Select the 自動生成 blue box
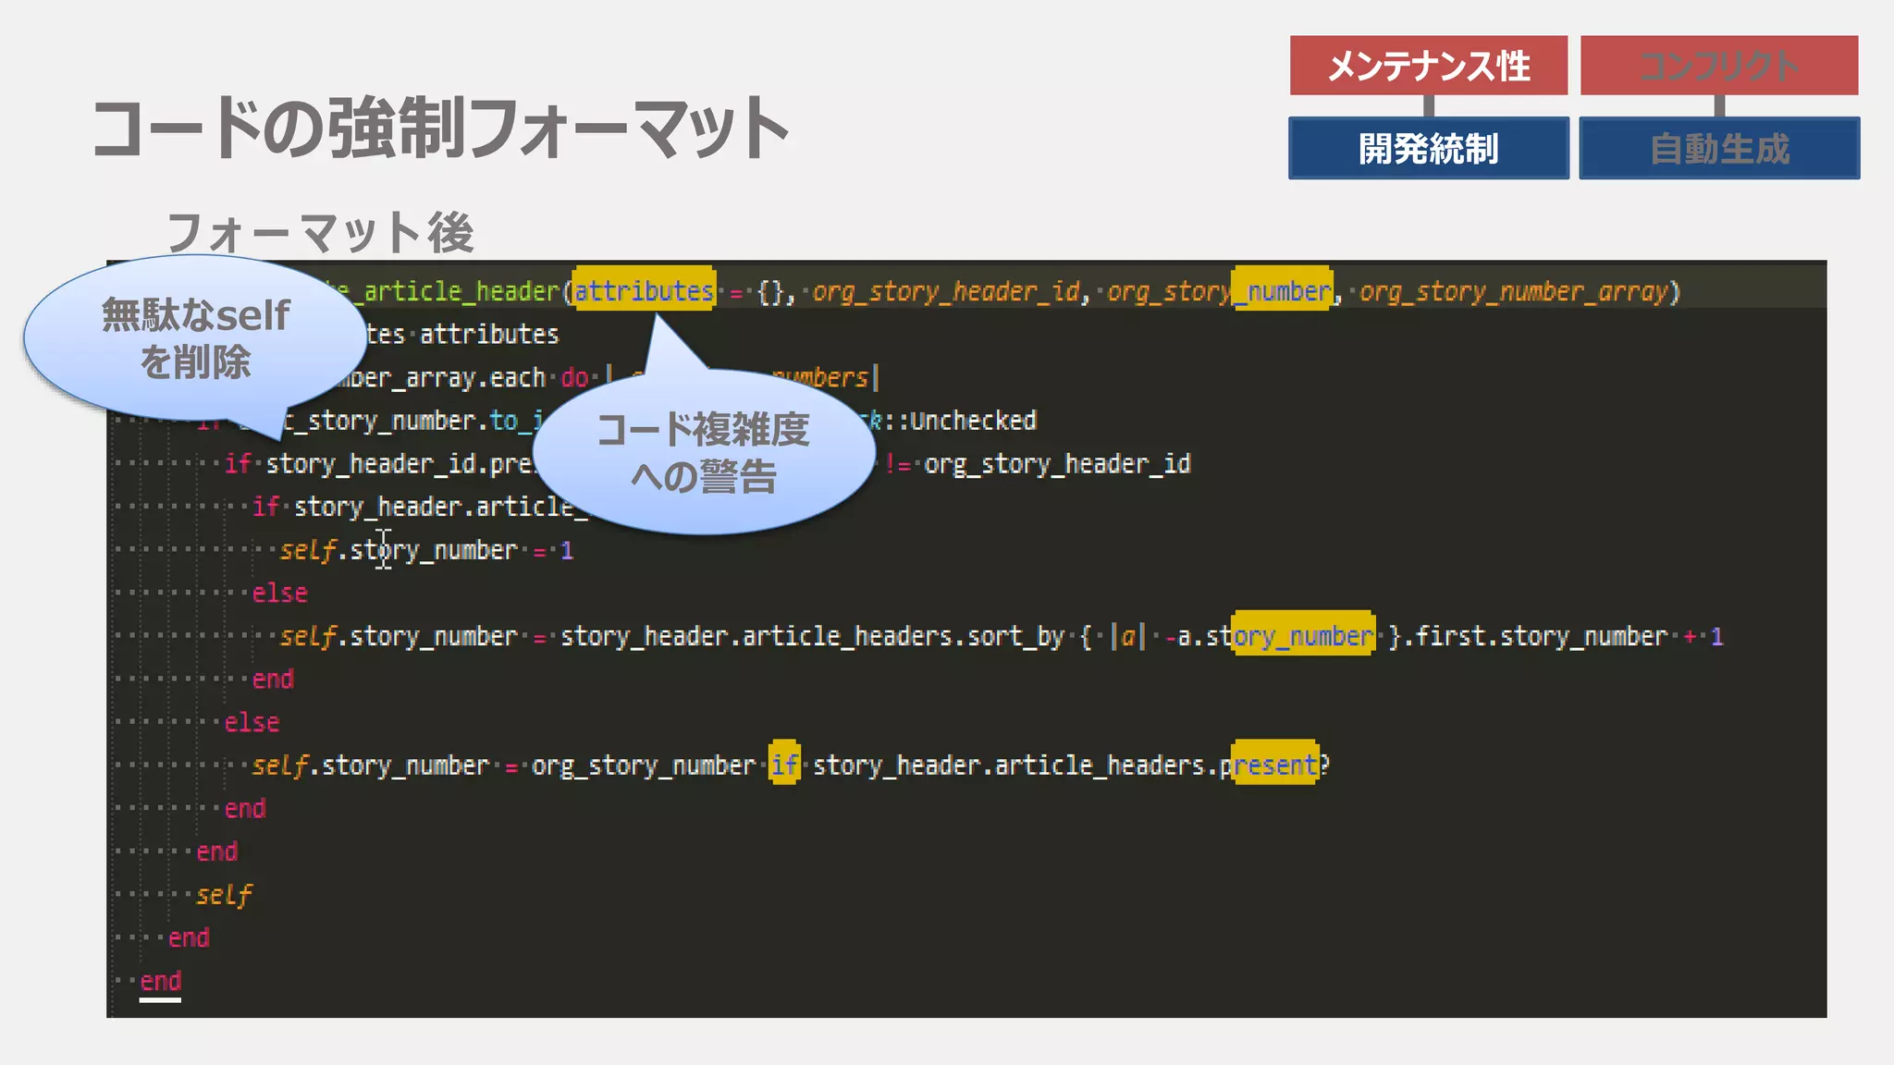1894x1065 pixels. pos(1719,148)
